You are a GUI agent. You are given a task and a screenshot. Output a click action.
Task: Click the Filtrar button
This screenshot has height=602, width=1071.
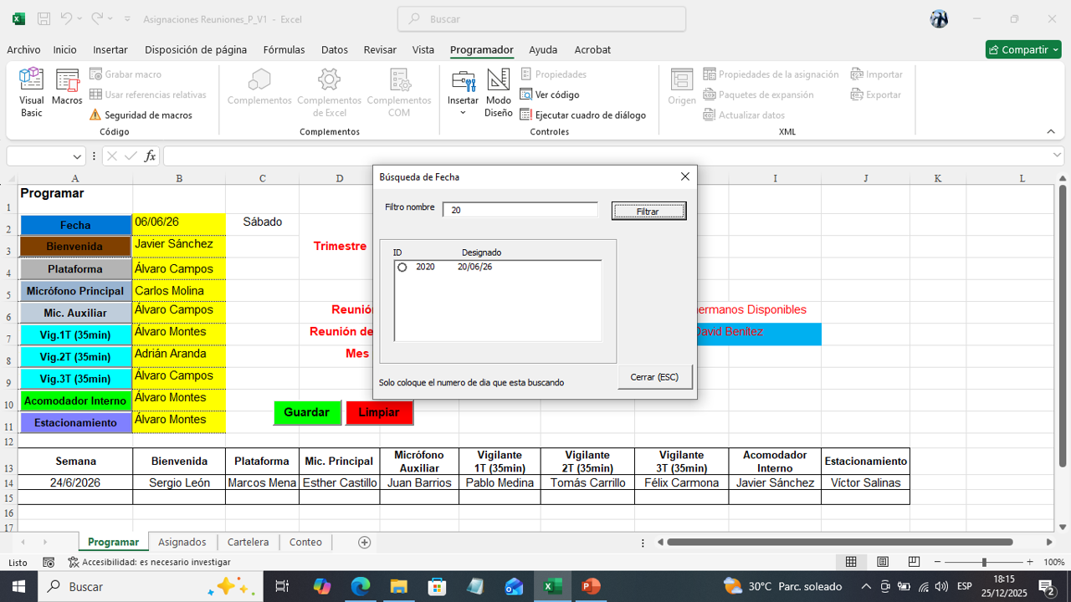tap(648, 211)
